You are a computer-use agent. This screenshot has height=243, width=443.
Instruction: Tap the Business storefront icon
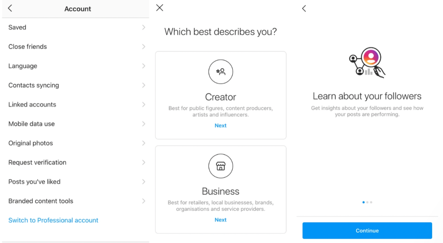click(x=220, y=166)
